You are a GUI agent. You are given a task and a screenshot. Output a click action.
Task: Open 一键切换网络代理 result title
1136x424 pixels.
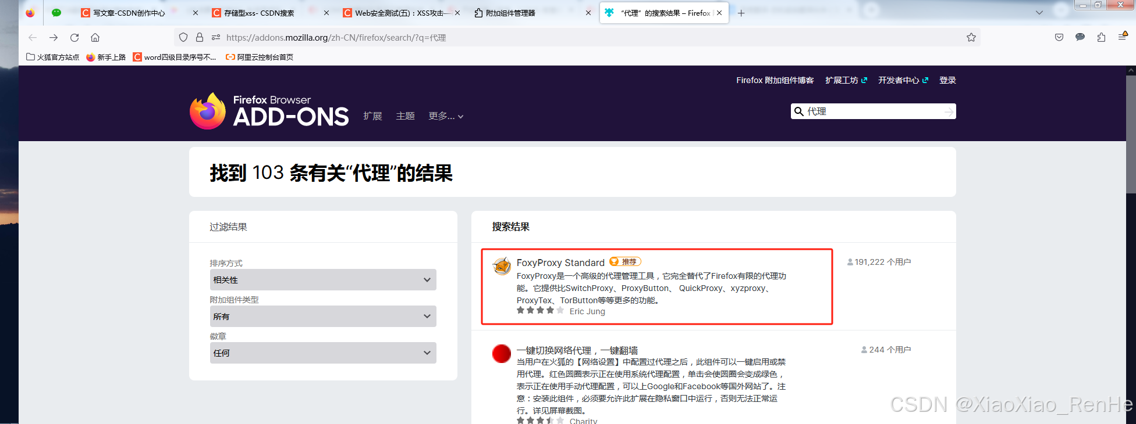coord(577,350)
